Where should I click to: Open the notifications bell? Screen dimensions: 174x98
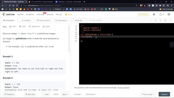154,14
